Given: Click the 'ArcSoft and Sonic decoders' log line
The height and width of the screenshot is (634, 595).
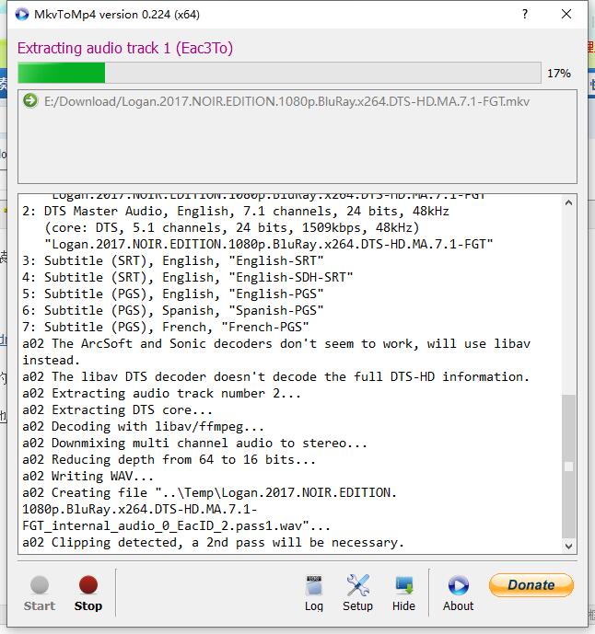Looking at the screenshot, I should click(x=276, y=352).
